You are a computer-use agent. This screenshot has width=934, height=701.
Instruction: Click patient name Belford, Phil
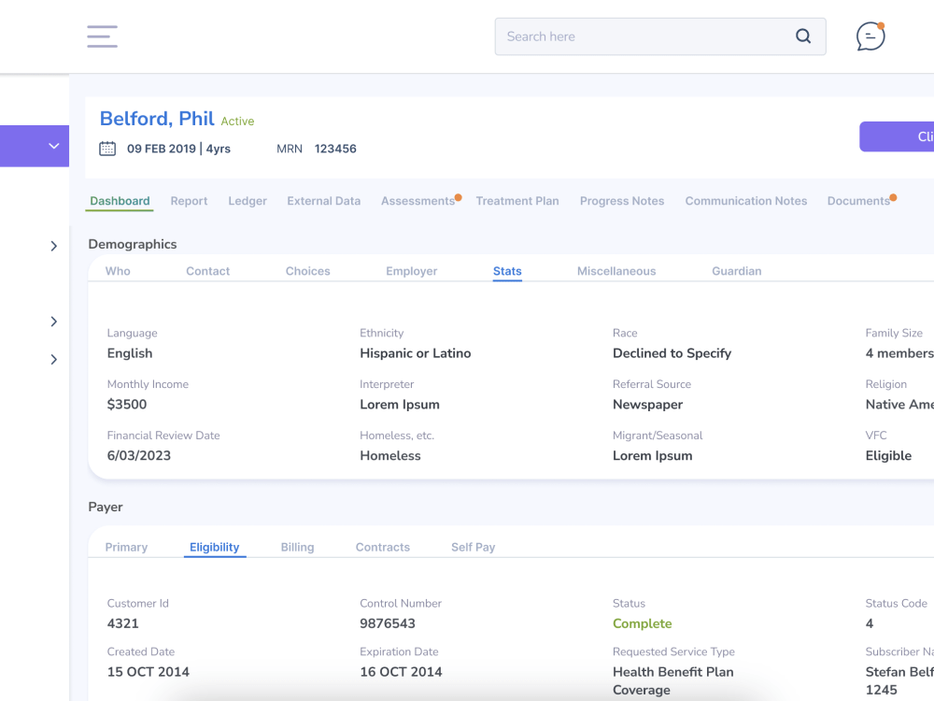(x=157, y=119)
